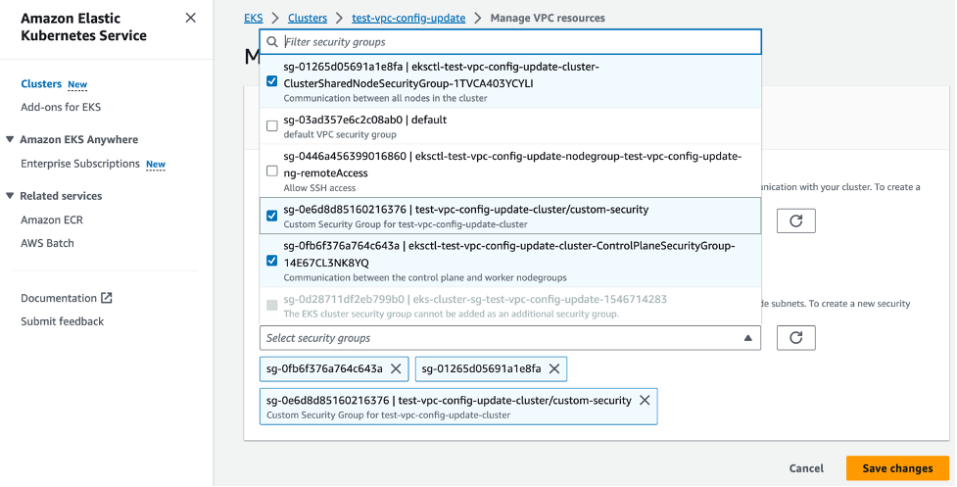Open Clusters in side navigation
Viewport: 957px width, 487px height.
point(41,83)
